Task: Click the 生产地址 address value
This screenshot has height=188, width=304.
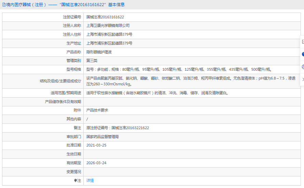Action: click(109, 44)
